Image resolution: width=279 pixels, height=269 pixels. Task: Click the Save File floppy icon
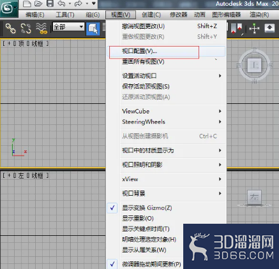(x=50, y=4)
